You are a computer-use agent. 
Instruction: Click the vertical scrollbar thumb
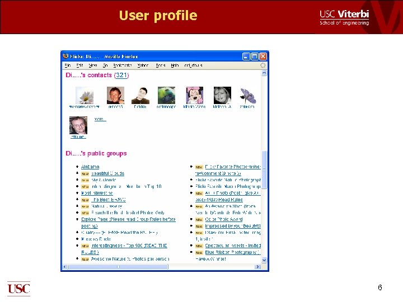click(264, 170)
